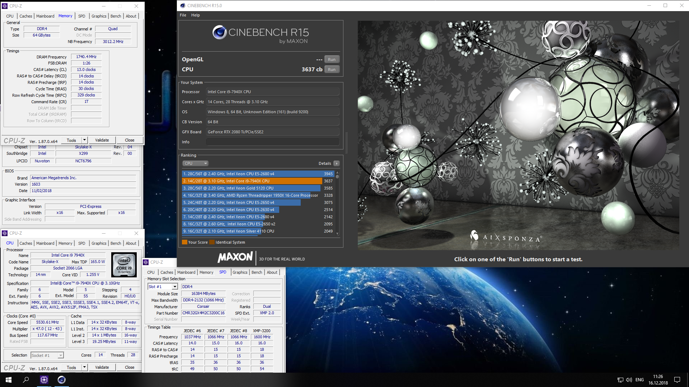The width and height of the screenshot is (689, 387).
Task: Select Xeon Gold 5120 ranking row
Action: click(258, 188)
